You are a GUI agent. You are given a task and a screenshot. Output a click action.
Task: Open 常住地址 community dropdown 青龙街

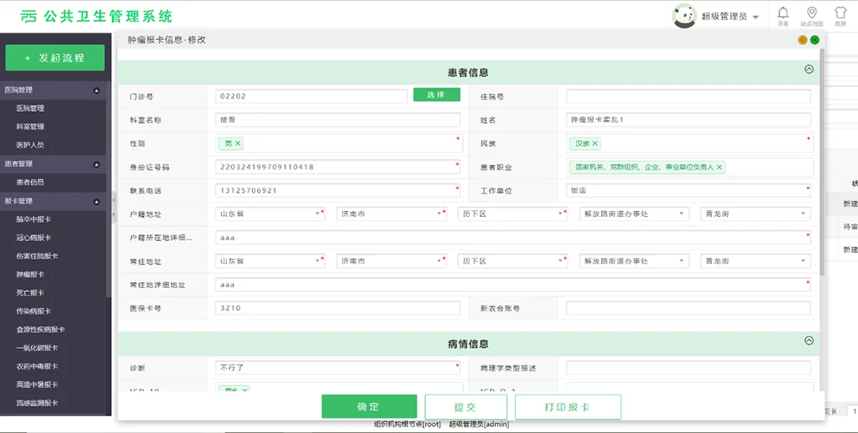(x=755, y=261)
